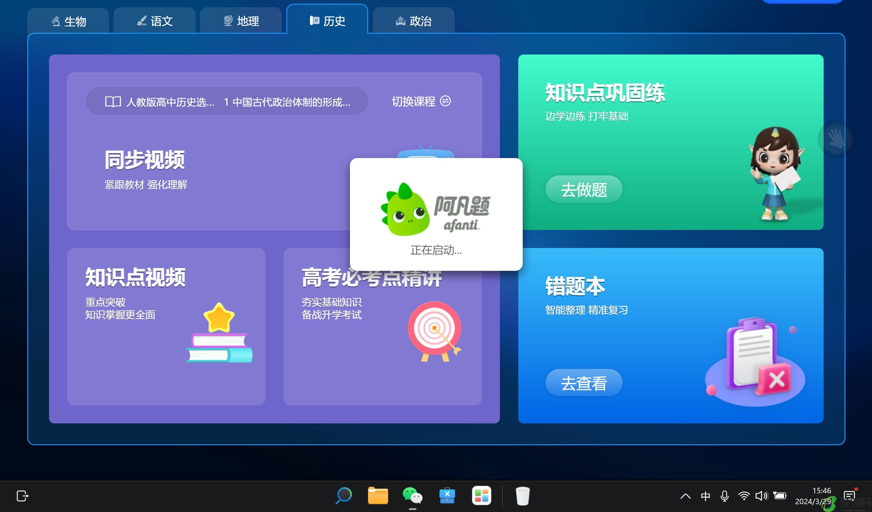This screenshot has height=512, width=872.
Task: Switch to the 语文 subject tab
Action: click(154, 21)
